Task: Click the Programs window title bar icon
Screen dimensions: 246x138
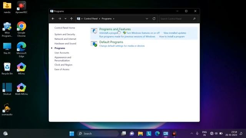Action: pos(52,11)
